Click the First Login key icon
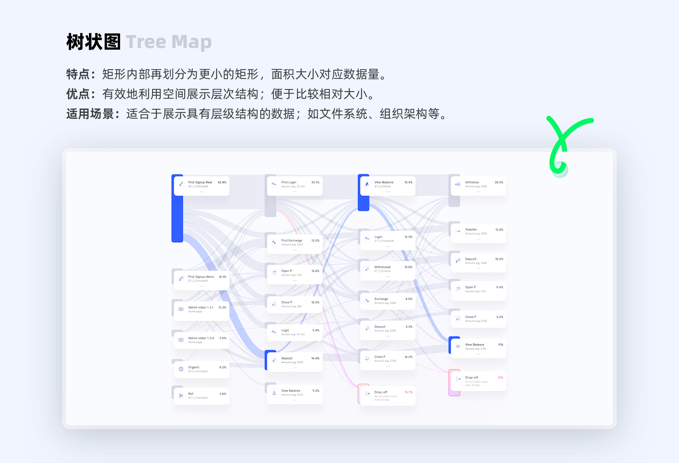Screen dimensions: 679x463 point(274,184)
